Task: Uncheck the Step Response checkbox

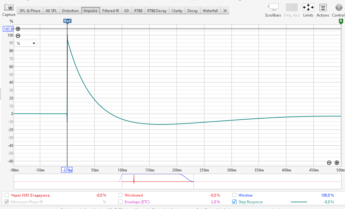Action: point(234,202)
